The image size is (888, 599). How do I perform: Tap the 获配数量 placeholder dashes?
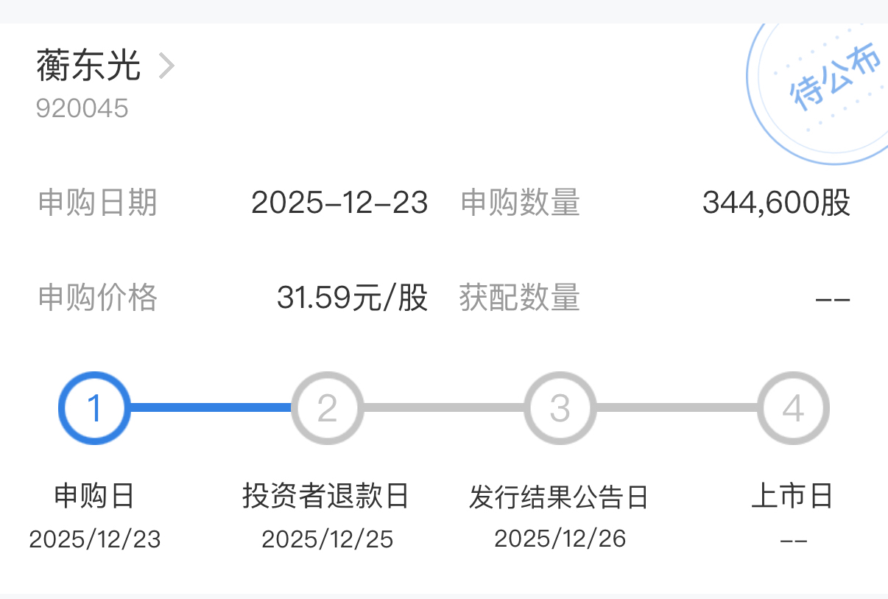[x=833, y=299]
